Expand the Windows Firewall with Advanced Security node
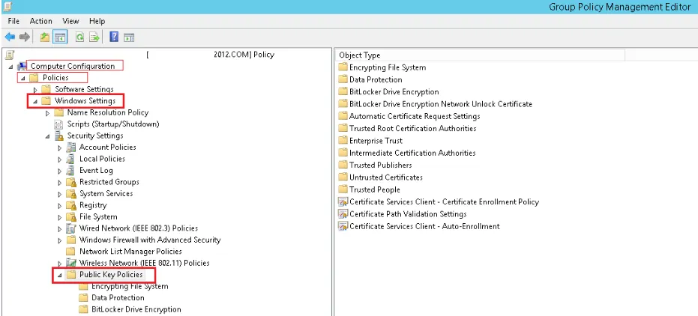Viewport: 698px width, 316px height. click(x=60, y=240)
